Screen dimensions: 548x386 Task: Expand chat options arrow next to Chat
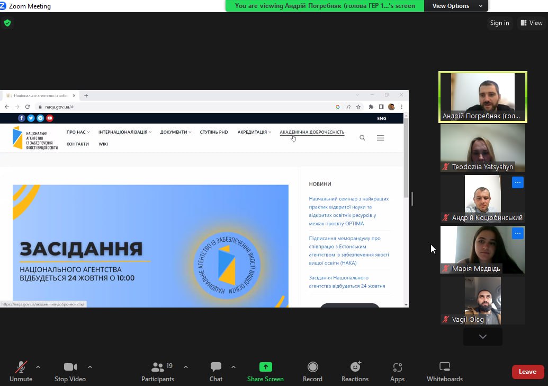click(x=233, y=366)
